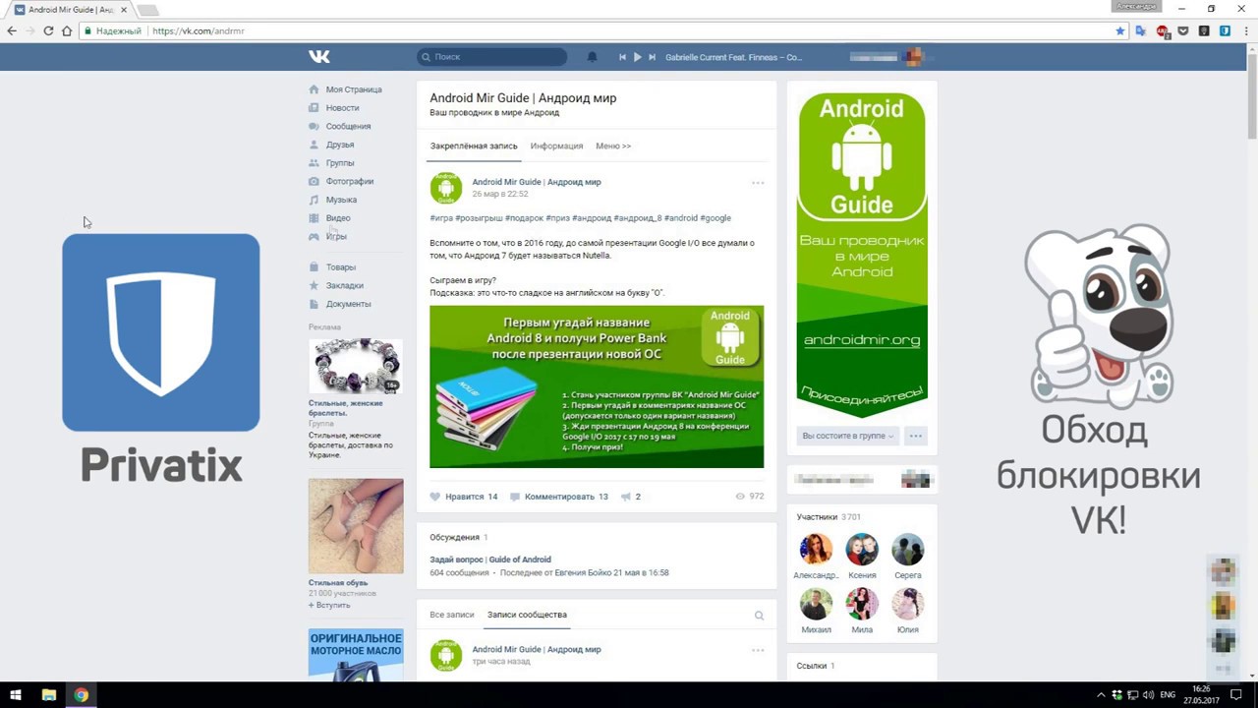Screen dimensions: 1258x708
Task: Click the Pocket extension icon
Action: click(1183, 31)
